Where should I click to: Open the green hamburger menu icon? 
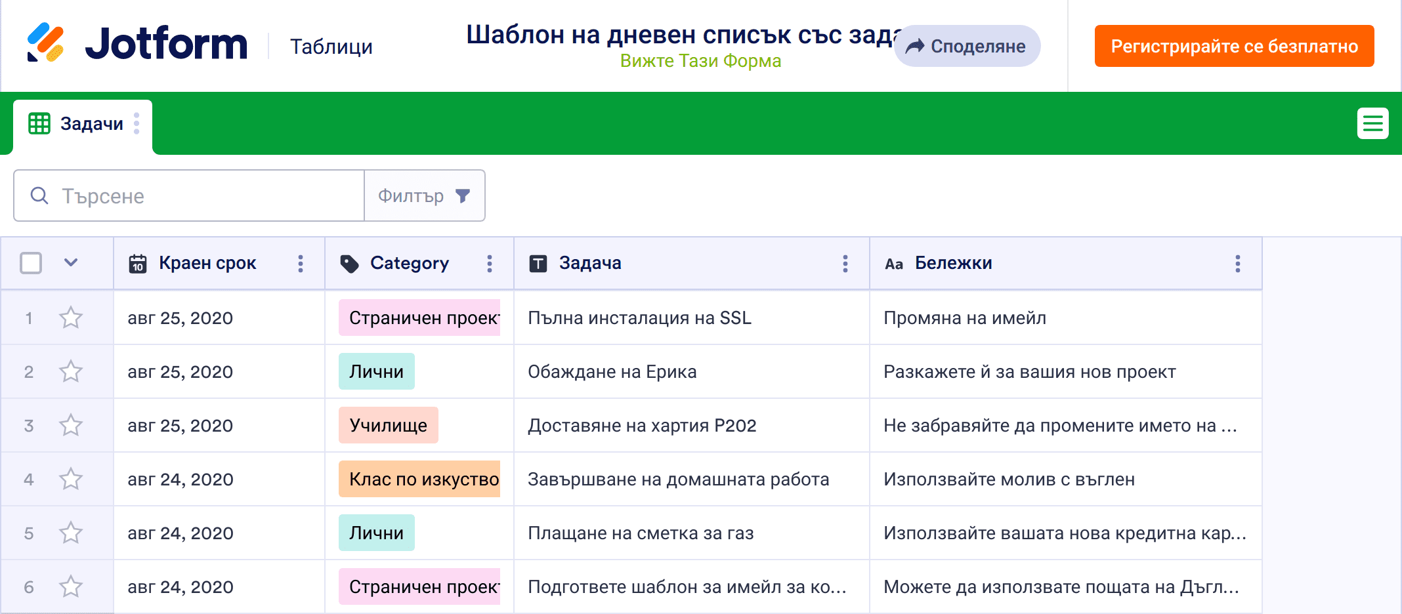point(1372,123)
